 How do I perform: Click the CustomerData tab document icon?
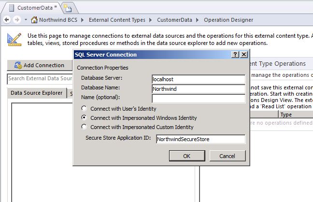[12, 8]
